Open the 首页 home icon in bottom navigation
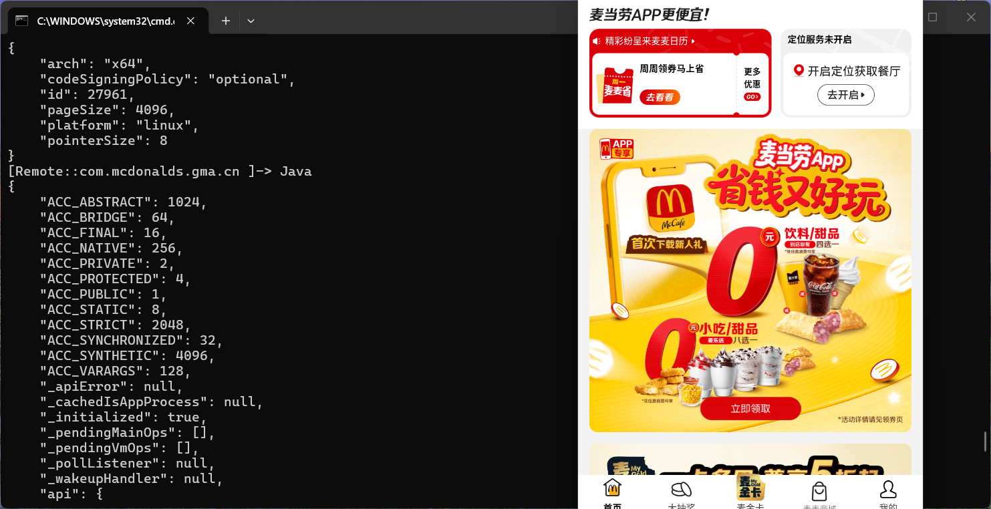 tap(612, 488)
